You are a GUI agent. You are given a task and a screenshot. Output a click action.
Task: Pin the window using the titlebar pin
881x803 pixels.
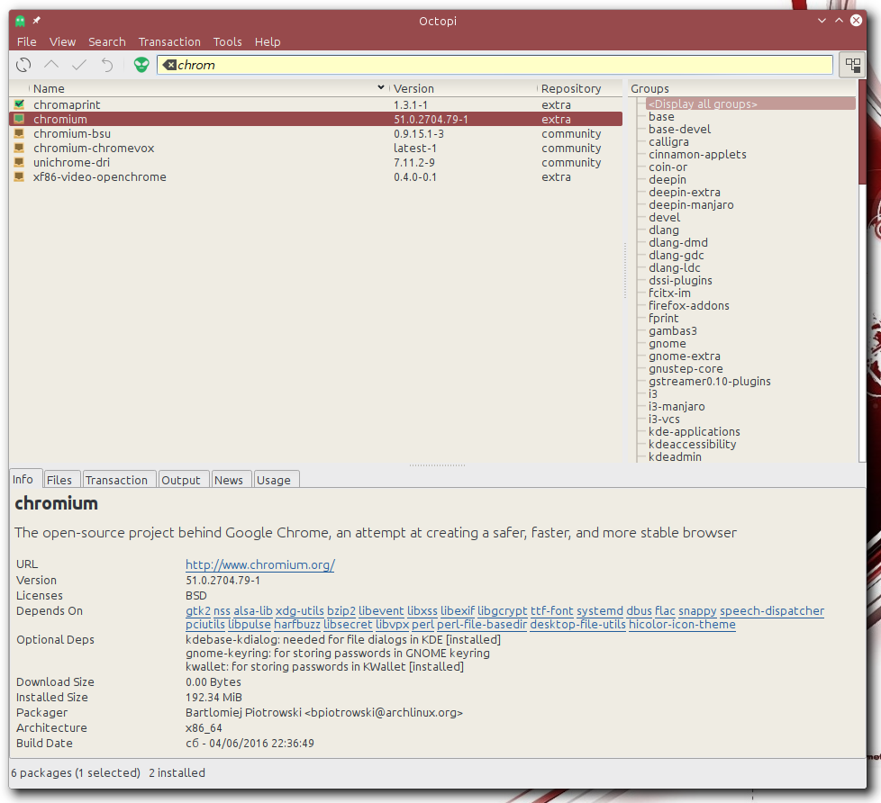(x=37, y=21)
